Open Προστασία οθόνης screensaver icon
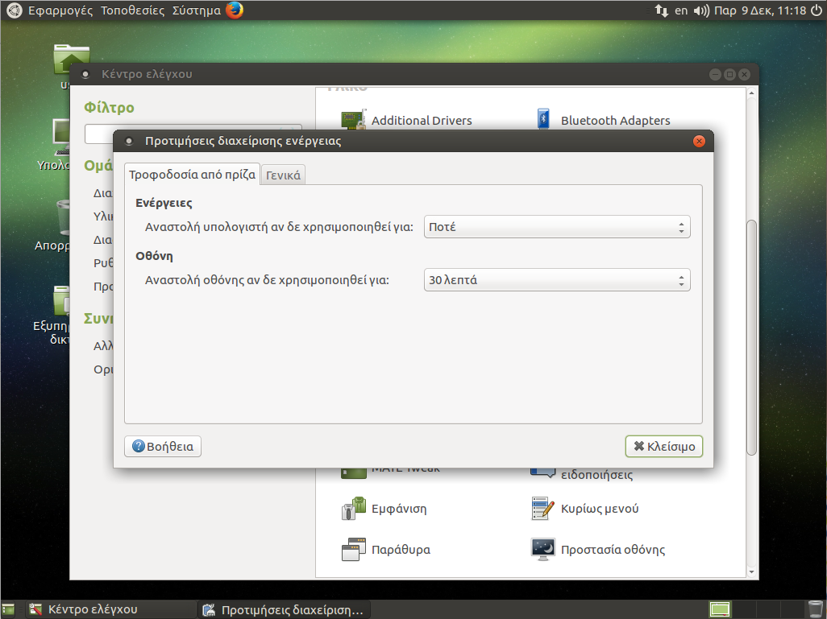827x619 pixels. pyautogui.click(x=543, y=550)
